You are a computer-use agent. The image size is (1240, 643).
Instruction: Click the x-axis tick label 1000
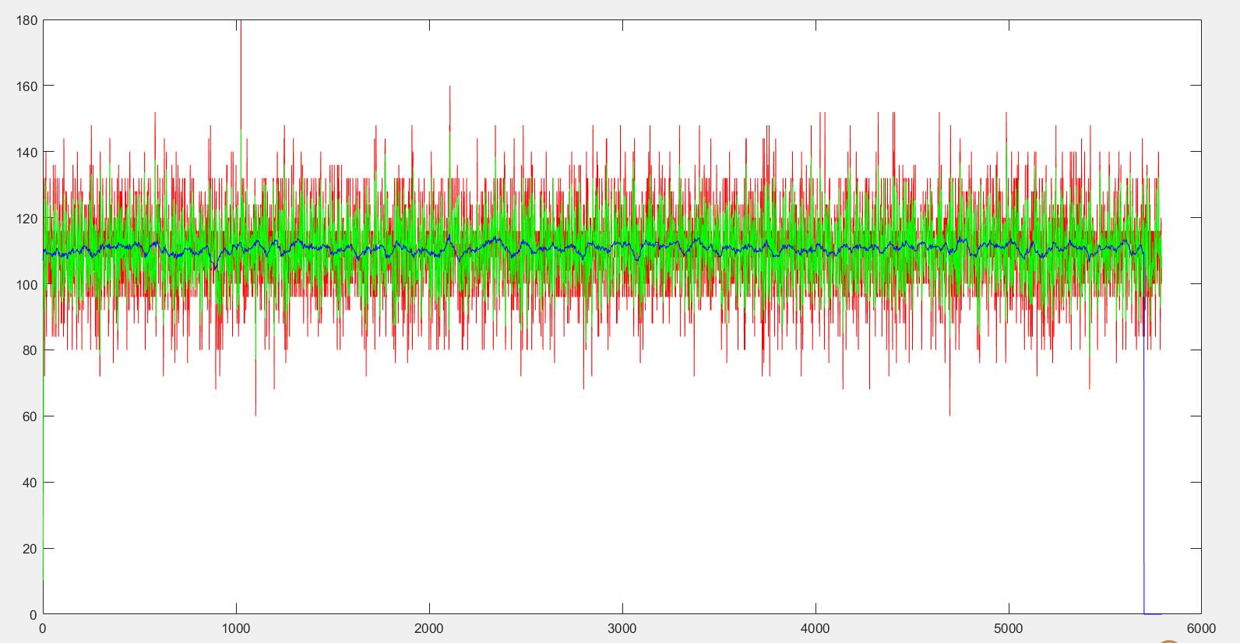coord(236,628)
